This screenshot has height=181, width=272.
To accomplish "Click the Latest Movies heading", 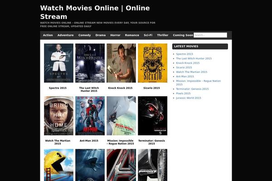I will click(x=200, y=47).
